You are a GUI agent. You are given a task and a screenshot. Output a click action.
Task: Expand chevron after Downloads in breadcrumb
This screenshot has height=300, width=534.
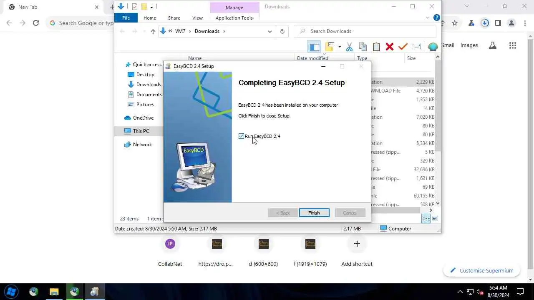[x=224, y=31]
